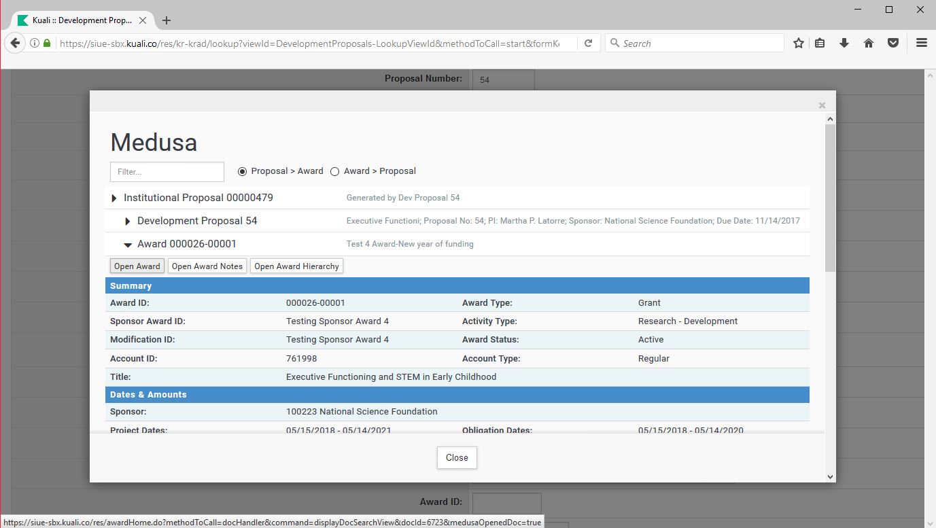Viewport: 936px width, 528px height.
Task: Dismiss the Medusa dialog with the X
Action: point(822,105)
